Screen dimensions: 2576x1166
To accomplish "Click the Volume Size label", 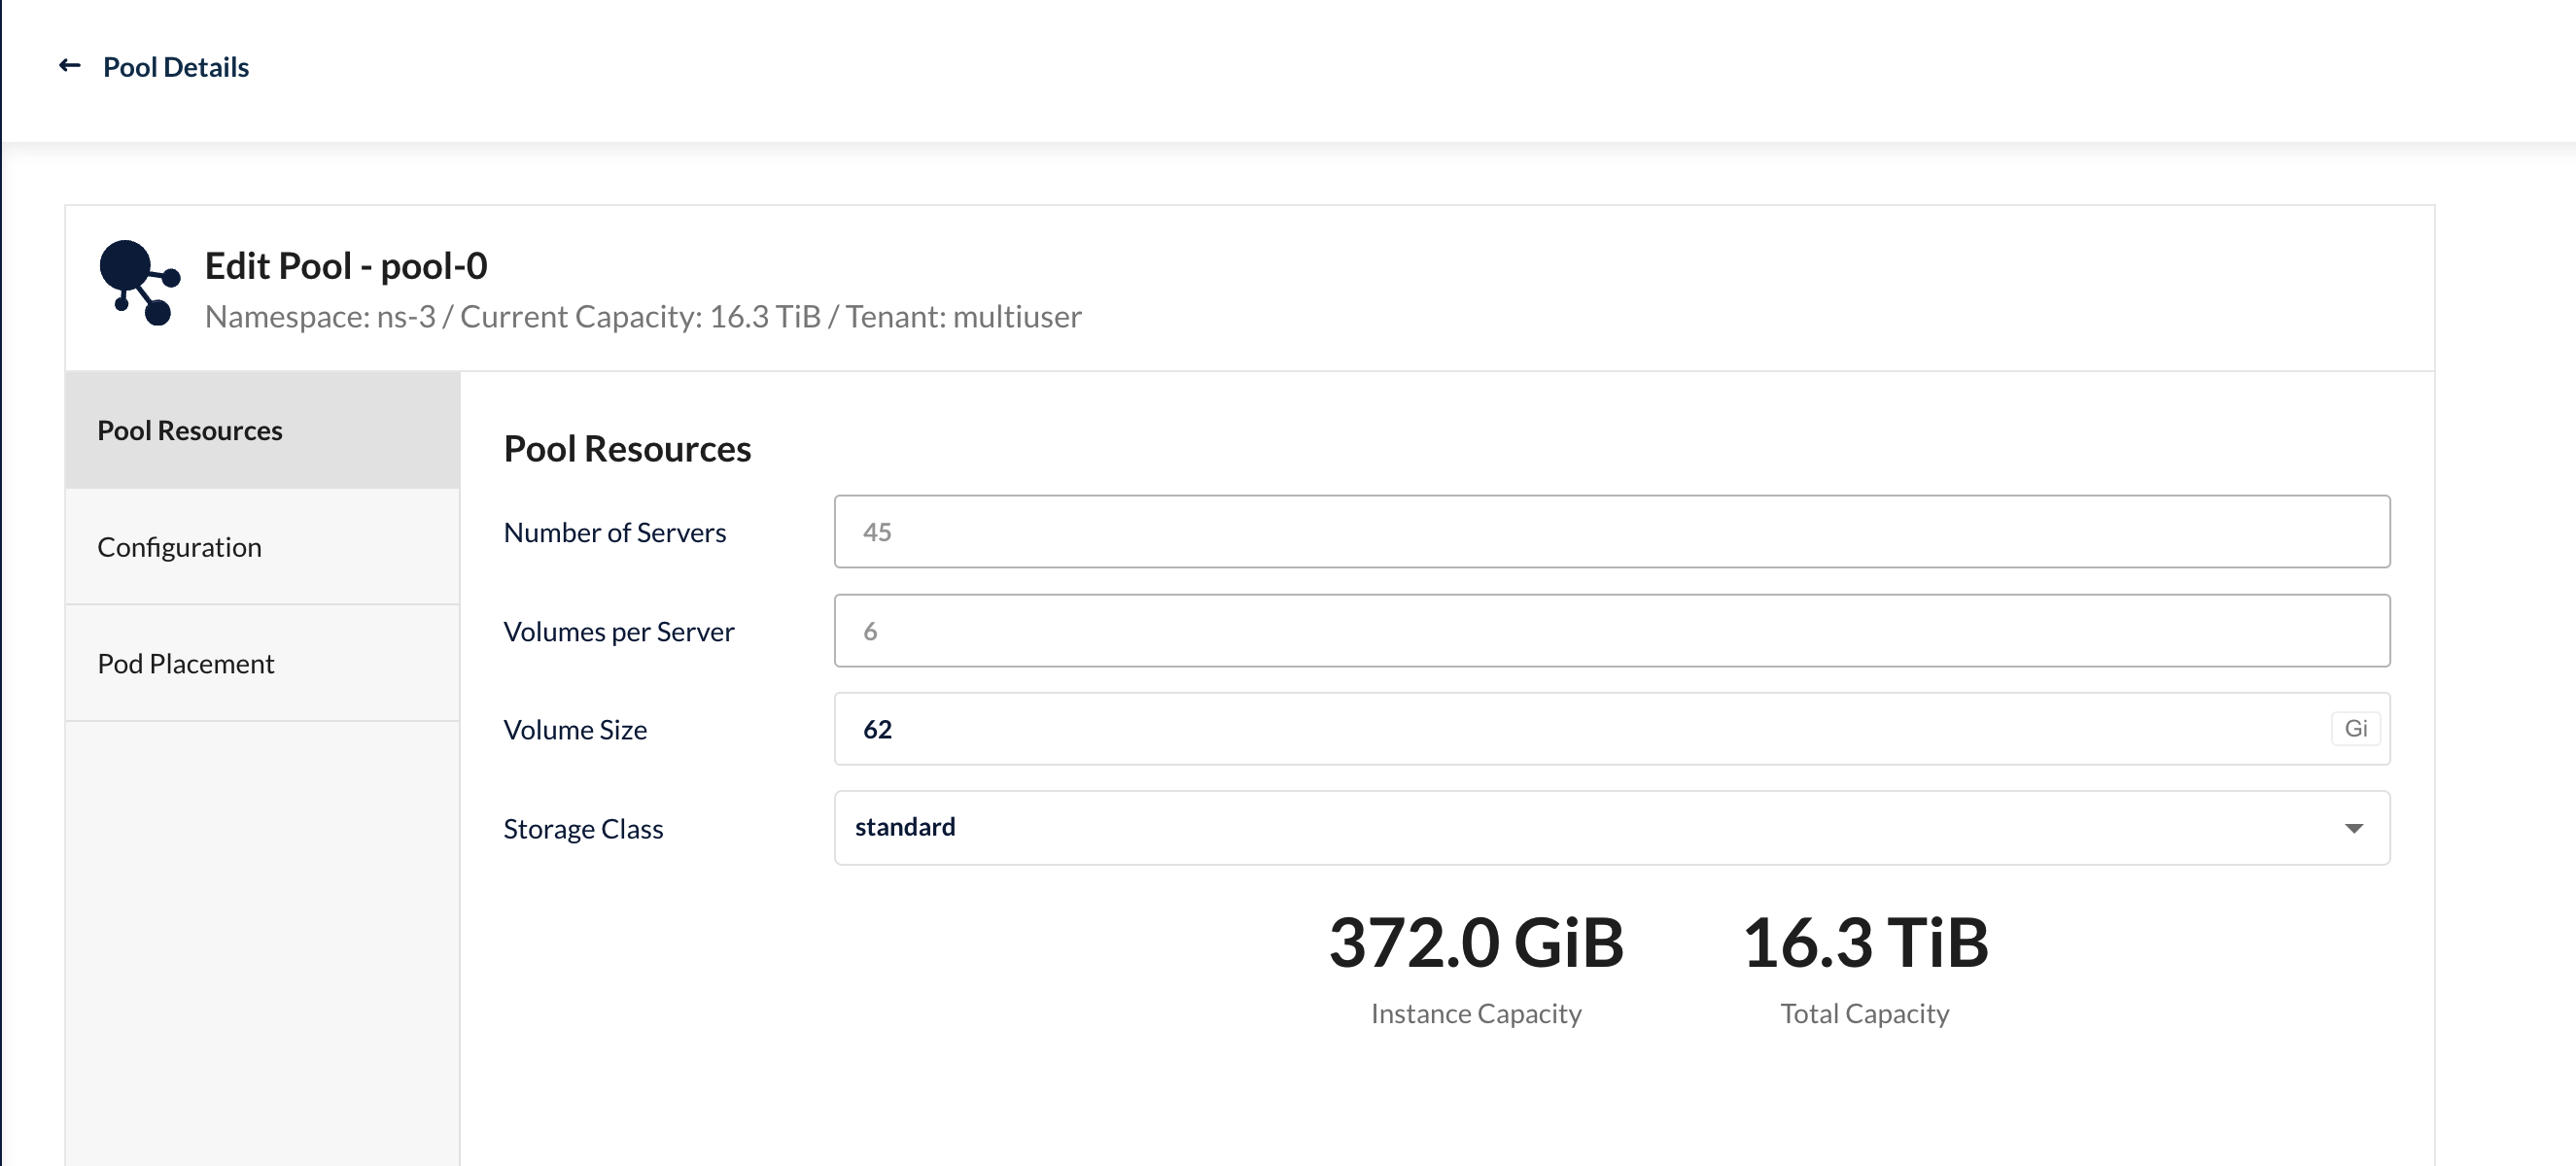I will tap(575, 730).
